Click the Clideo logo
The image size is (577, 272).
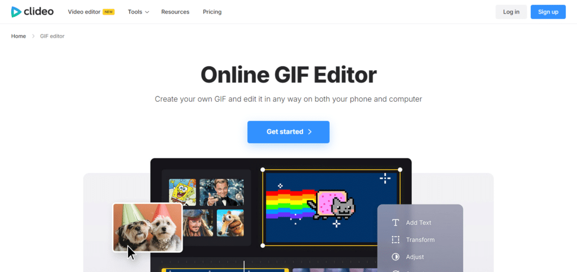pos(32,12)
